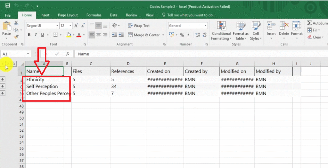
Task: Click the Percent Style icon
Action: (182, 35)
